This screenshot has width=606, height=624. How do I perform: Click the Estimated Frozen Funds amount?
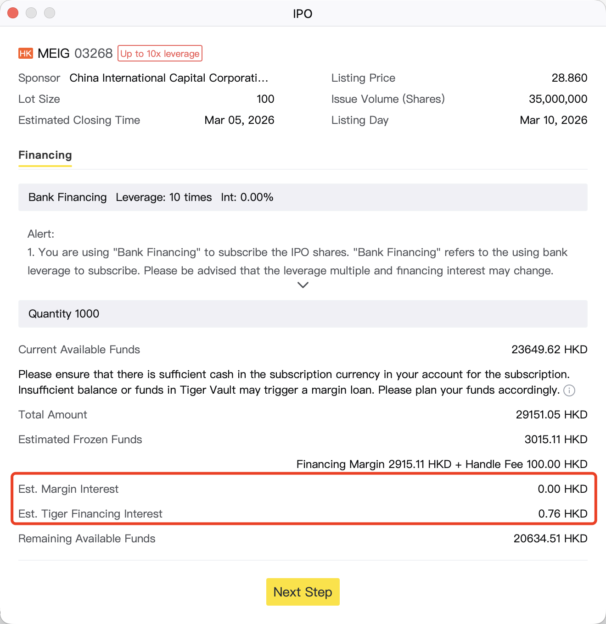(x=555, y=440)
